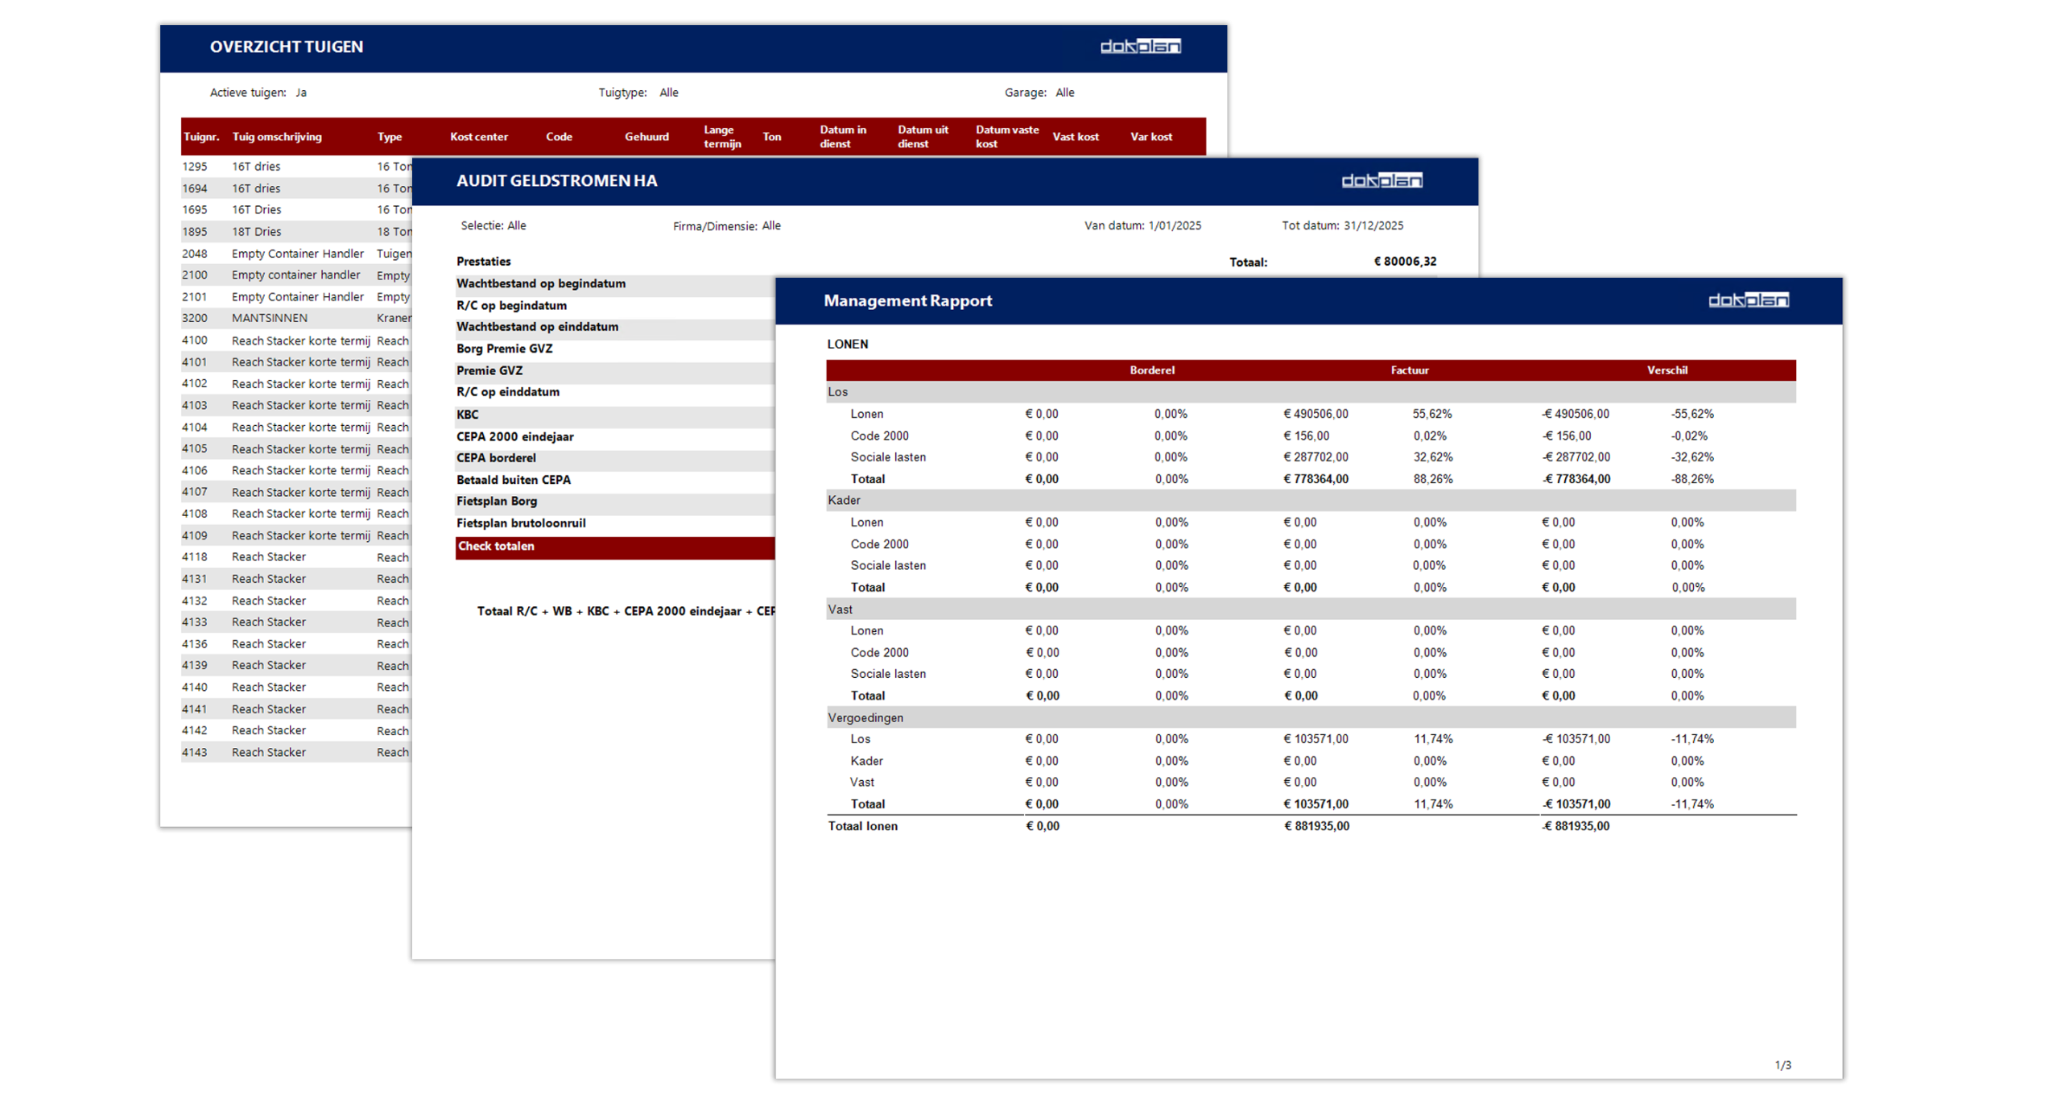Click the 1/3 page indicator
2061x1103 pixels.
coord(1783,1066)
